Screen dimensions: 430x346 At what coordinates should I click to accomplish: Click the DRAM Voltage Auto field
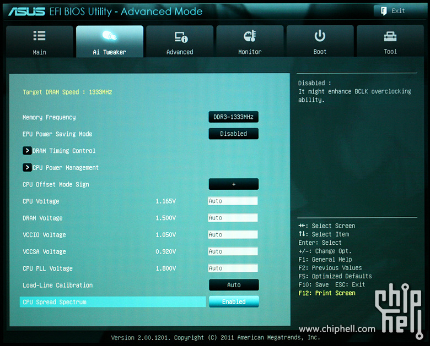click(233, 218)
